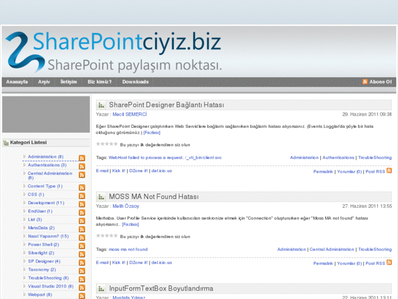Open the İletişim page
This screenshot has width=398, height=299.
(x=68, y=82)
